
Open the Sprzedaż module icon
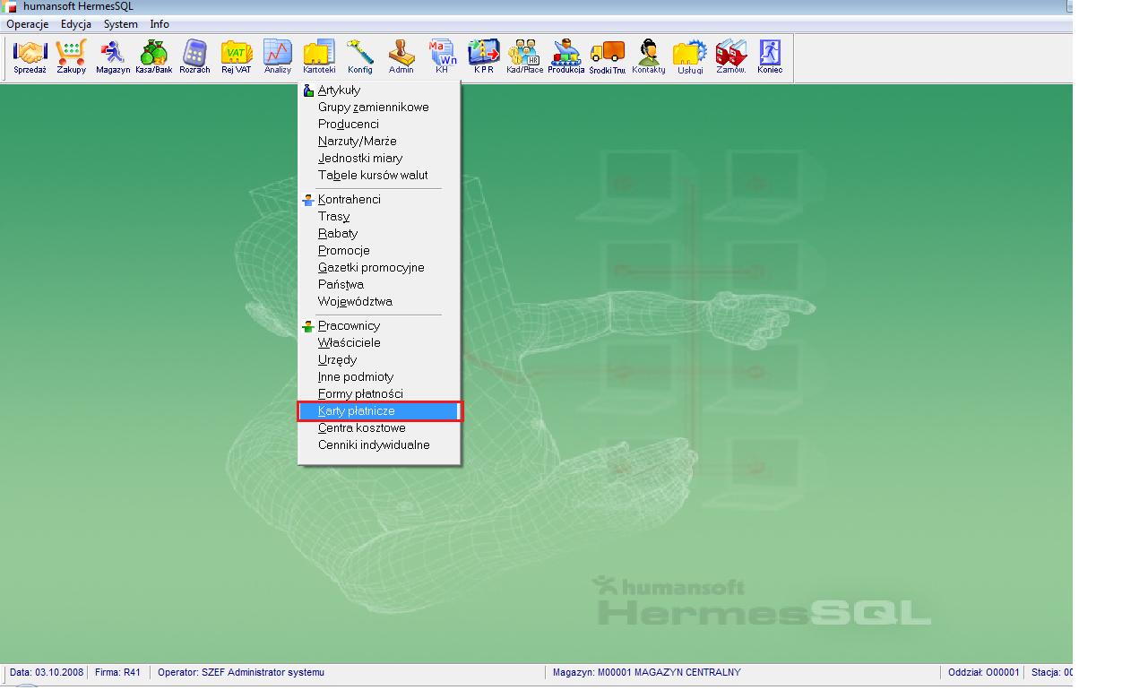[30, 56]
